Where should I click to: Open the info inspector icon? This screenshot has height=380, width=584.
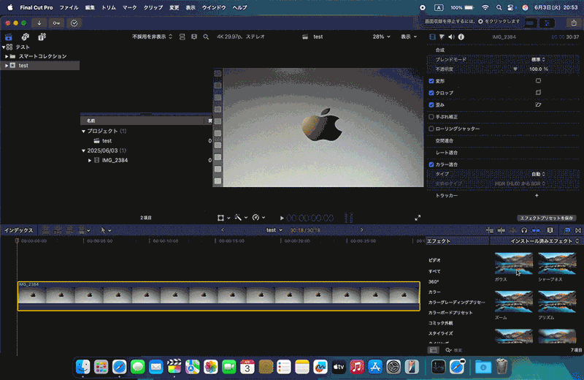[x=461, y=37]
